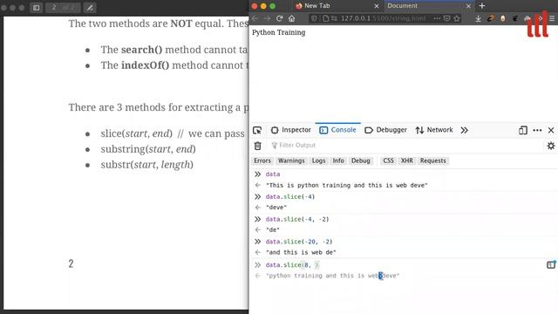Open the Firefox downloads panel
Viewport: 558px width, 314px height.
point(479,18)
